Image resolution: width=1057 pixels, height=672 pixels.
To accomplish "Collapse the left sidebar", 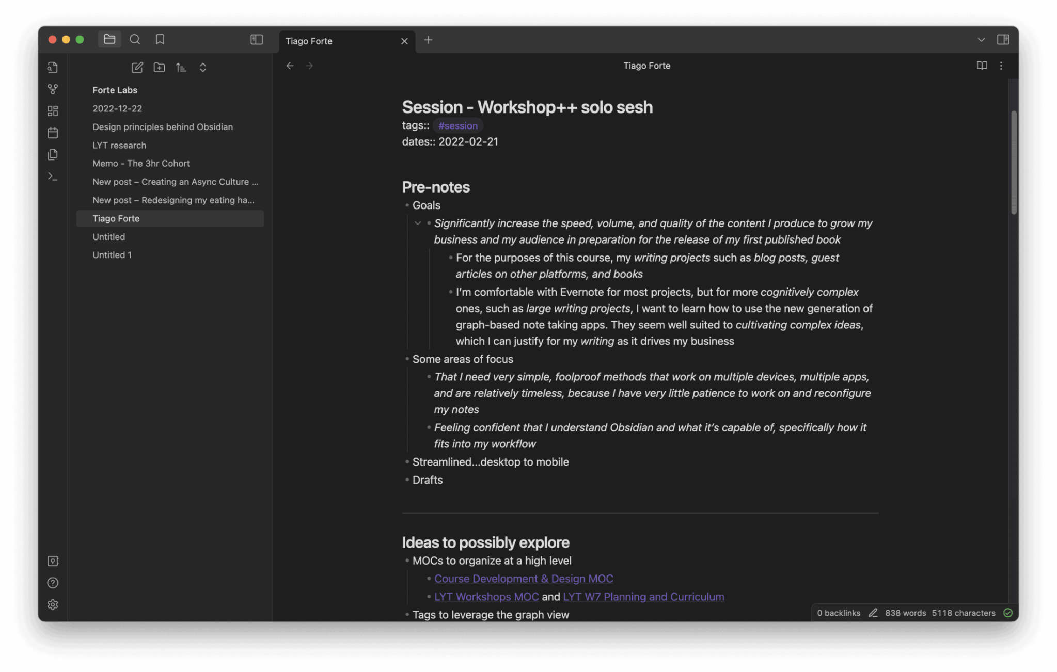I will pyautogui.click(x=256, y=39).
